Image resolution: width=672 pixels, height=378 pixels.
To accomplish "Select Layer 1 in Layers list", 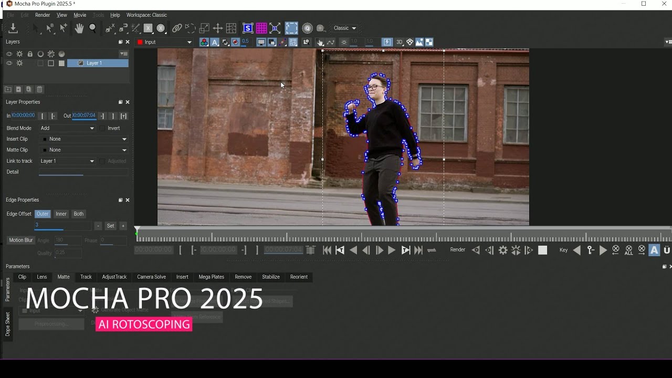I will point(98,64).
